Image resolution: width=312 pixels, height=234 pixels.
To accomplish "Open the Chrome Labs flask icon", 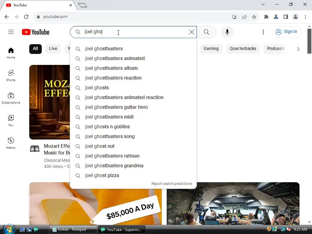I will 276,17.
